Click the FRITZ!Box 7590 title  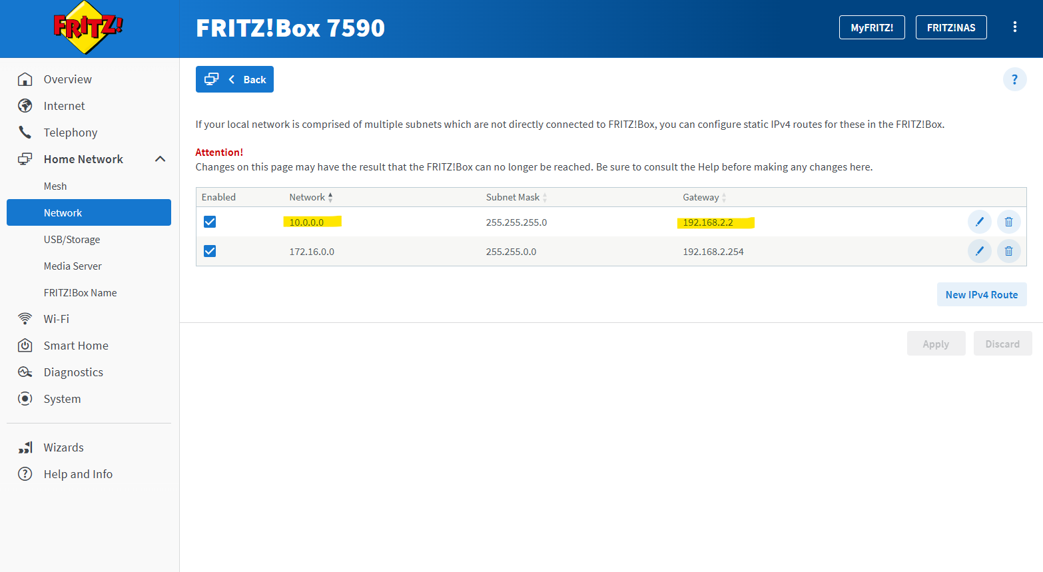pyautogui.click(x=290, y=28)
